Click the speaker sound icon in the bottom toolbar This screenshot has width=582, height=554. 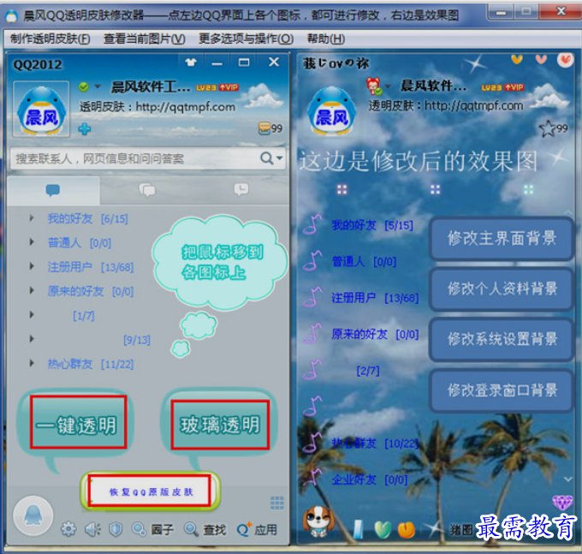92,529
